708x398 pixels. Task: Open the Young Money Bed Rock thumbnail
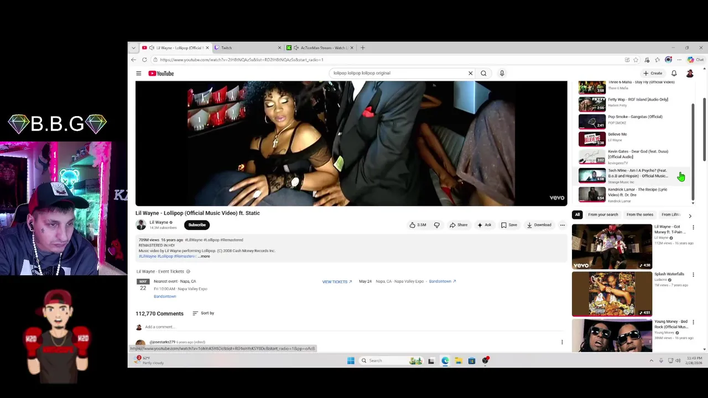coord(612,336)
